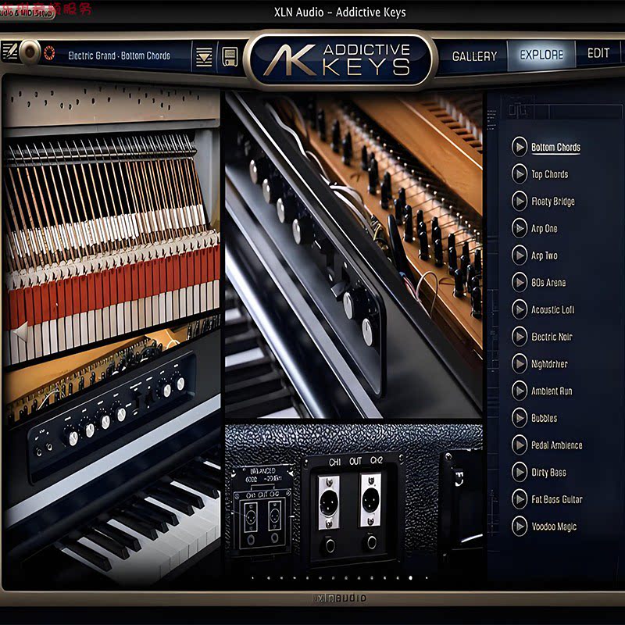The height and width of the screenshot is (625, 625).
Task: Play the Bubbles preview
Action: pyautogui.click(x=520, y=418)
